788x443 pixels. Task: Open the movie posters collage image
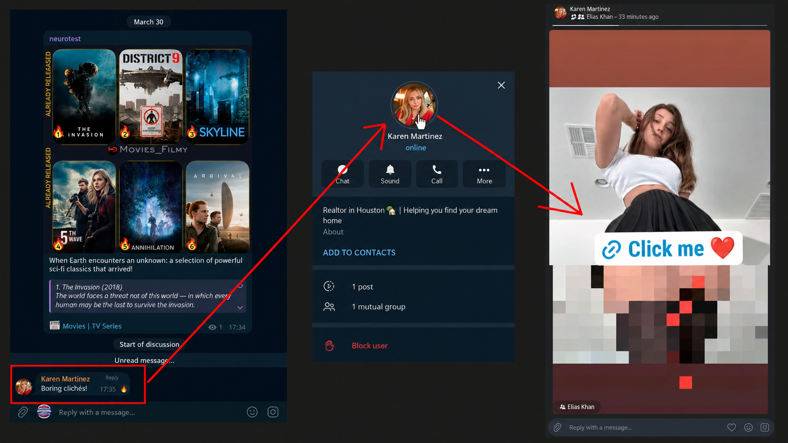(x=148, y=150)
